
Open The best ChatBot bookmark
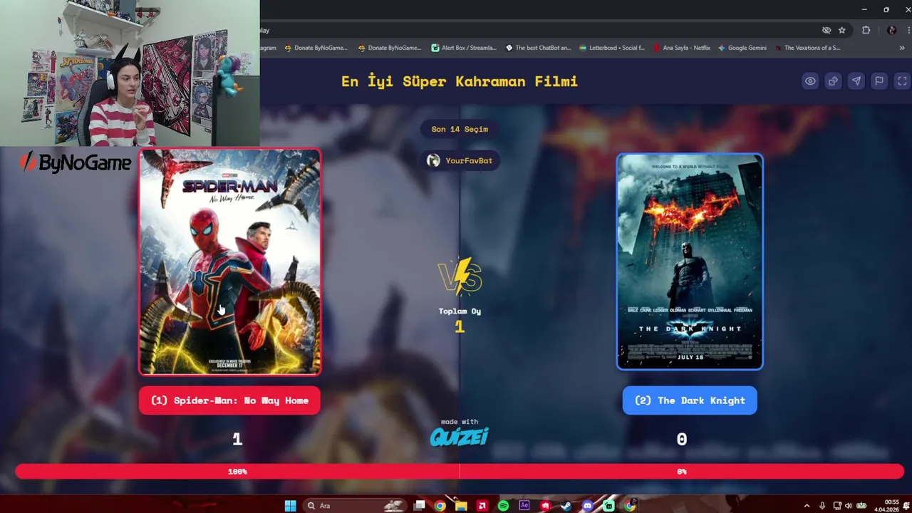[x=538, y=48]
